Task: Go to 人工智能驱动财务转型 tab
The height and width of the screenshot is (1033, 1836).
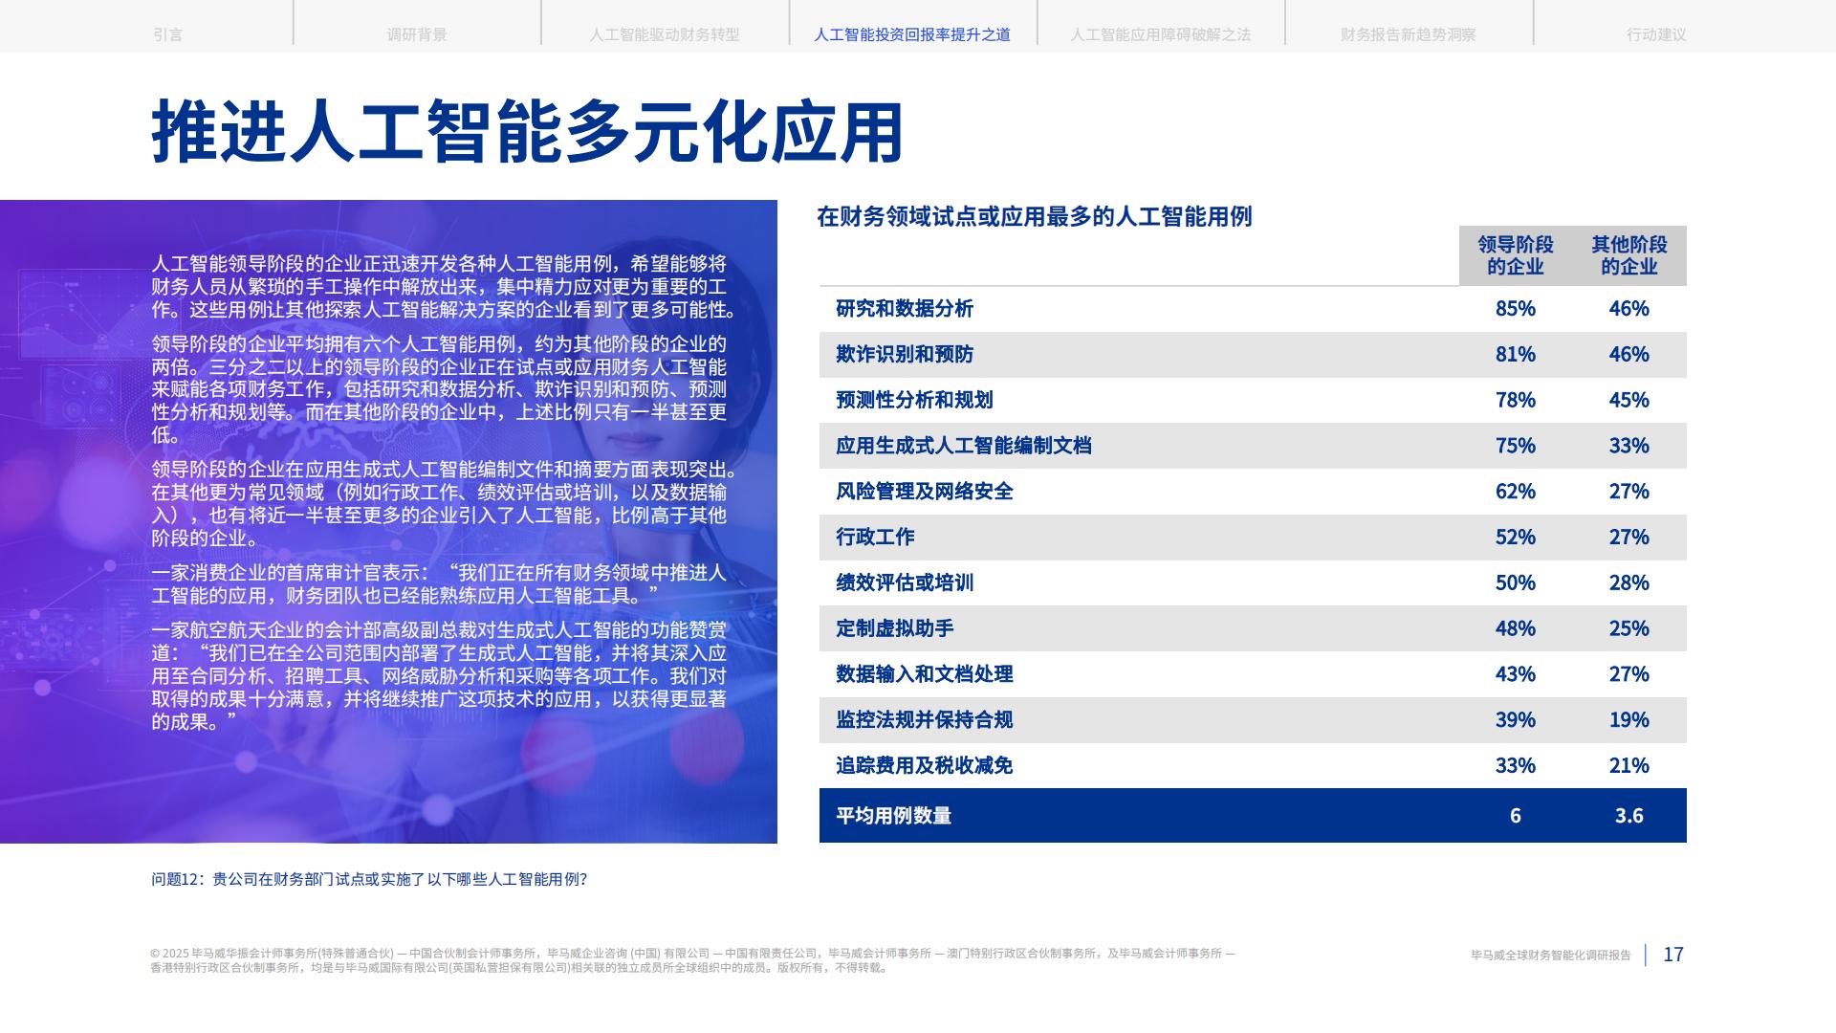Action: [x=665, y=34]
